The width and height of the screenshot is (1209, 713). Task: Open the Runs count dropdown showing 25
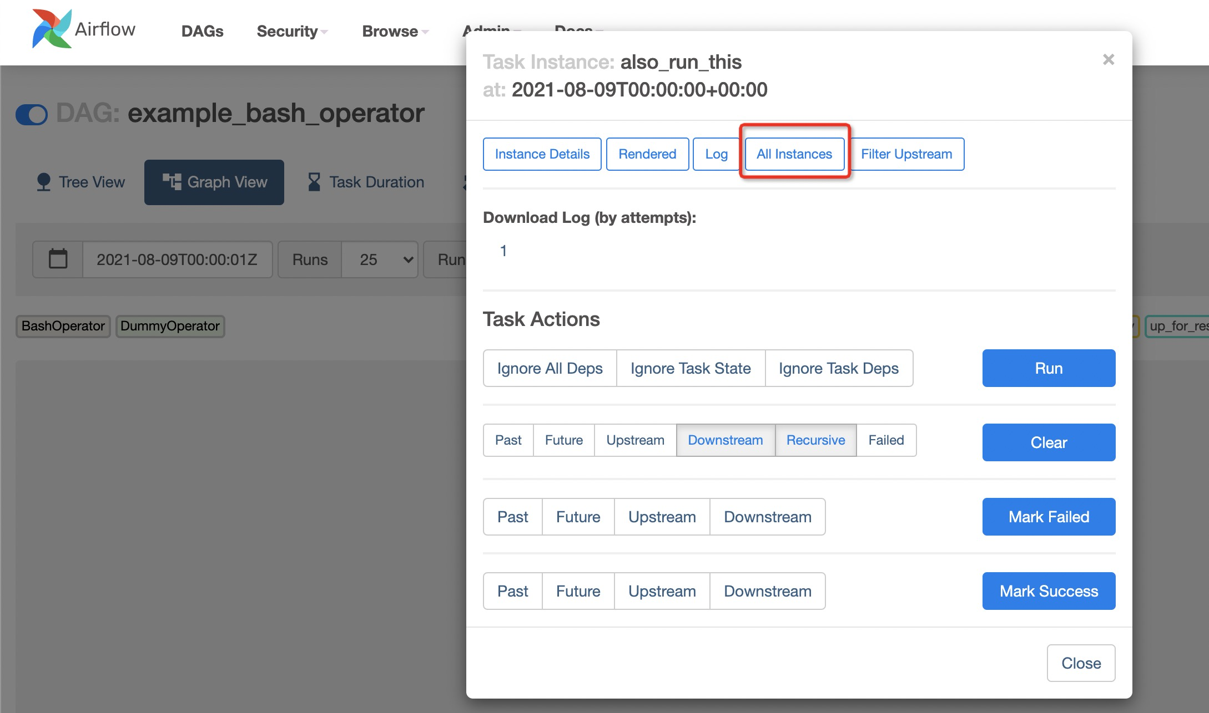tap(380, 259)
